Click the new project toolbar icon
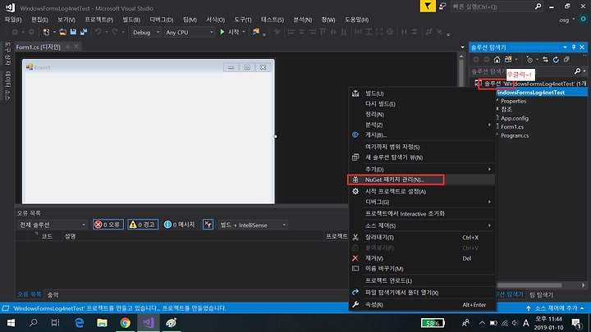591x332 pixels. 46,32
